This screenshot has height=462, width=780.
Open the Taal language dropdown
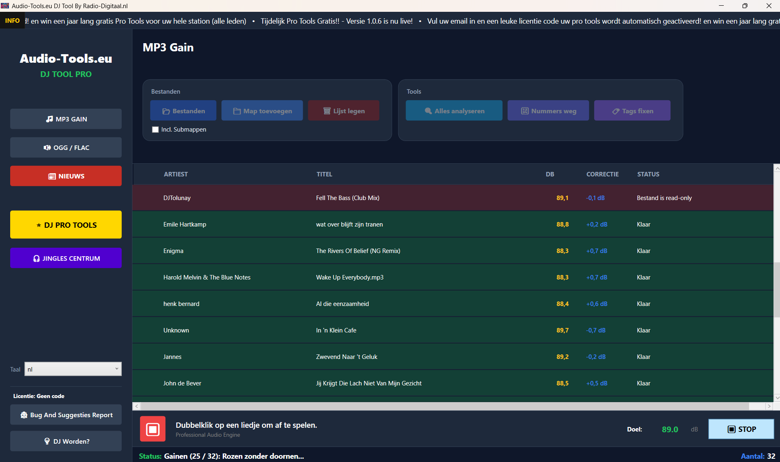(73, 369)
